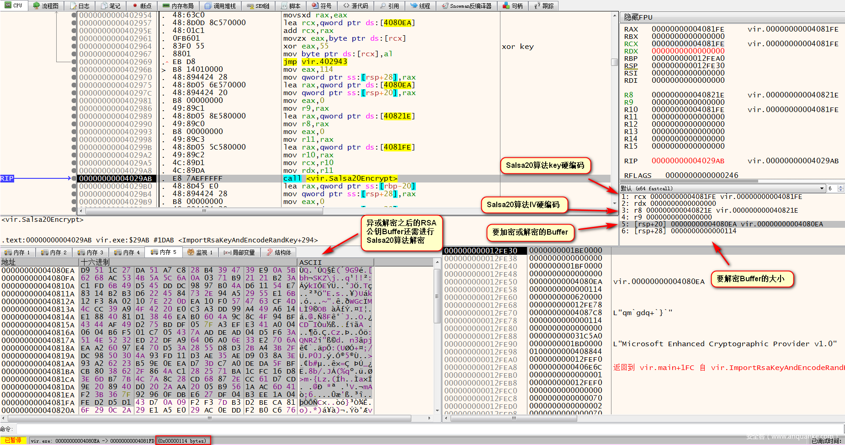Open the 线程 threads tab
Image resolution: width=845 pixels, height=445 pixels.
[420, 6]
